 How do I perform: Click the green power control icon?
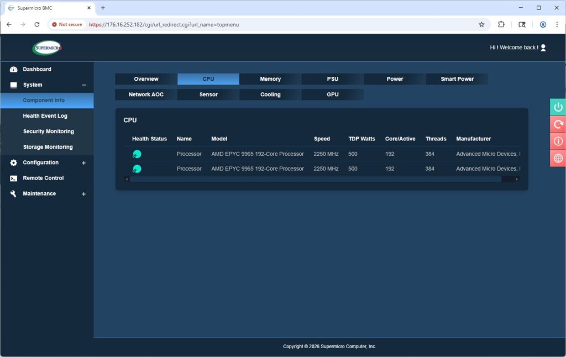(x=558, y=107)
